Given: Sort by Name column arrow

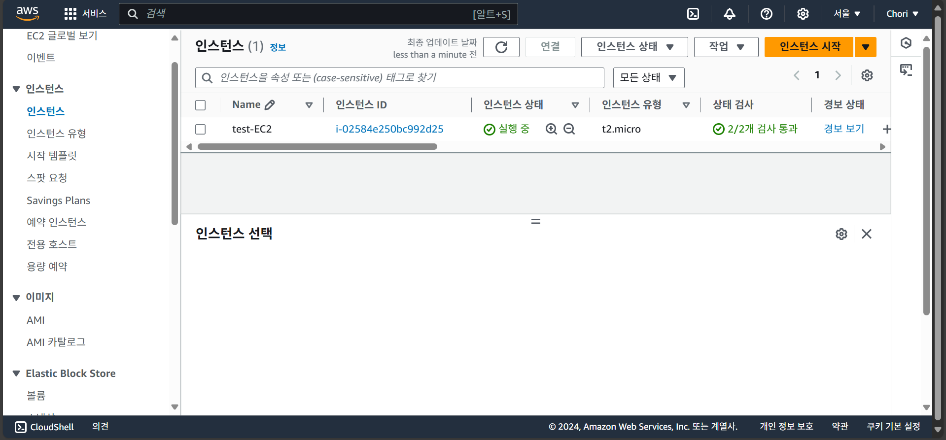Looking at the screenshot, I should coord(309,105).
